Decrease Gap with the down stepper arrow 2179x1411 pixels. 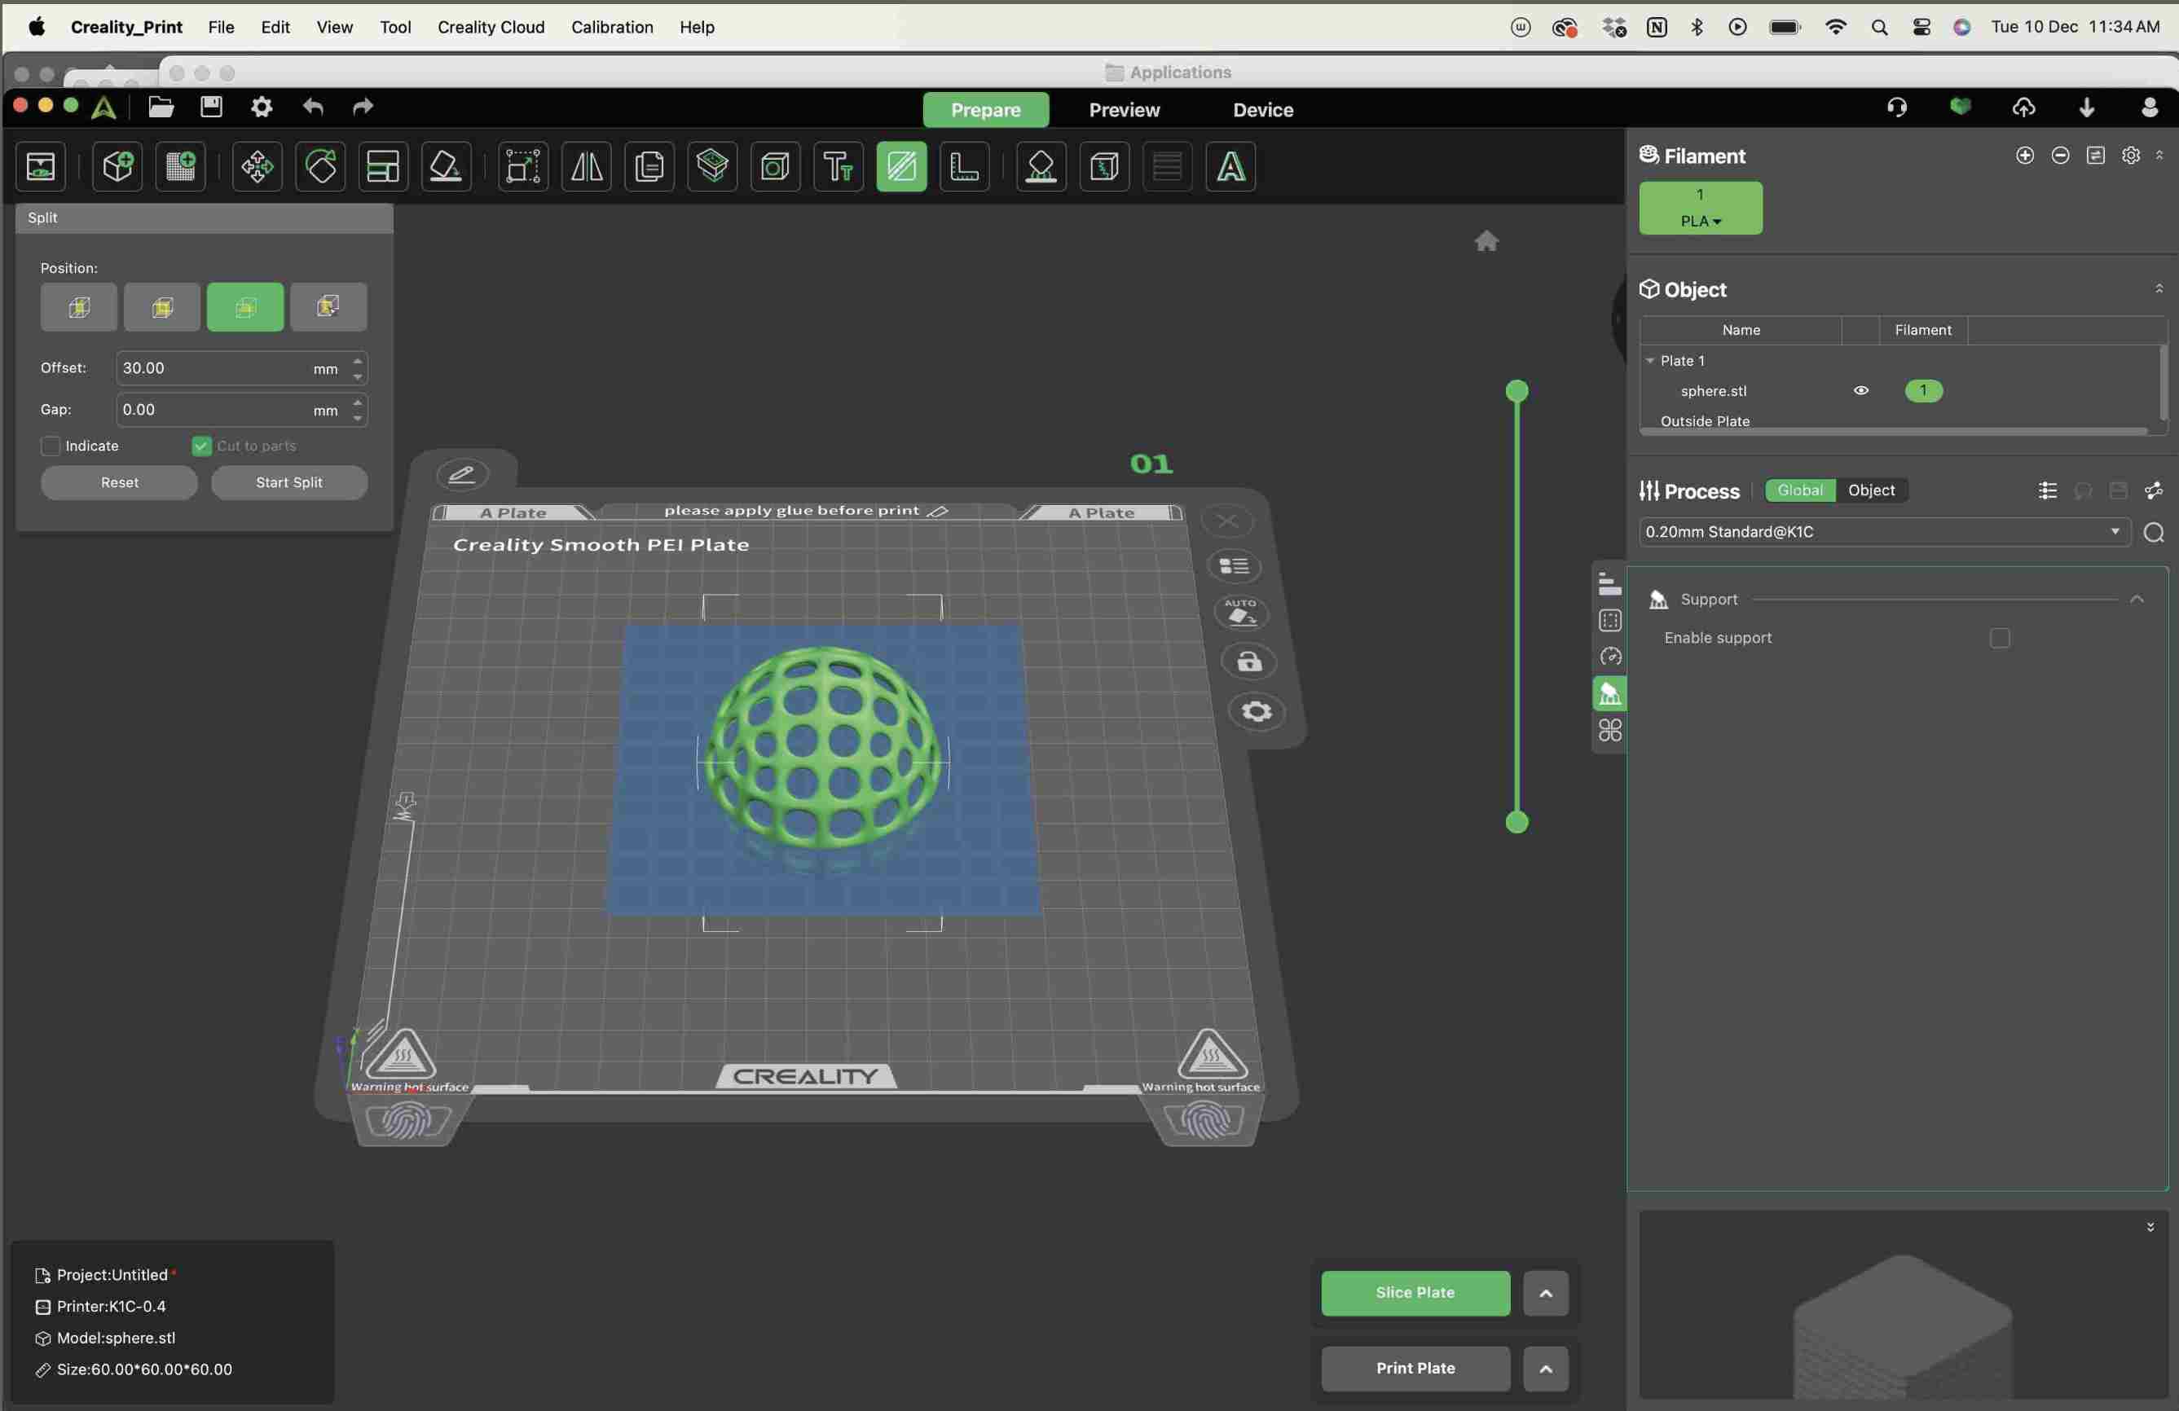point(358,418)
